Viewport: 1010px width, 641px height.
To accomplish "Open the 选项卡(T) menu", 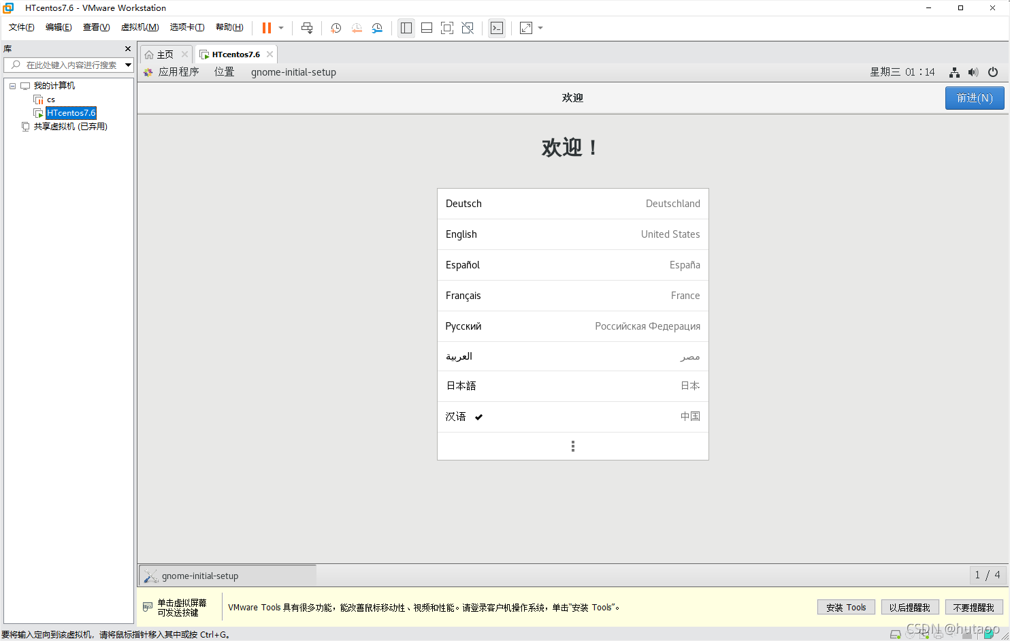I will [x=187, y=27].
